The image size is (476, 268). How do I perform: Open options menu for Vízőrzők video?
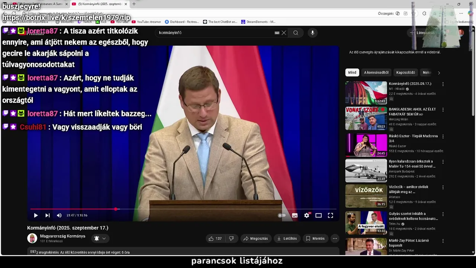[x=443, y=188]
